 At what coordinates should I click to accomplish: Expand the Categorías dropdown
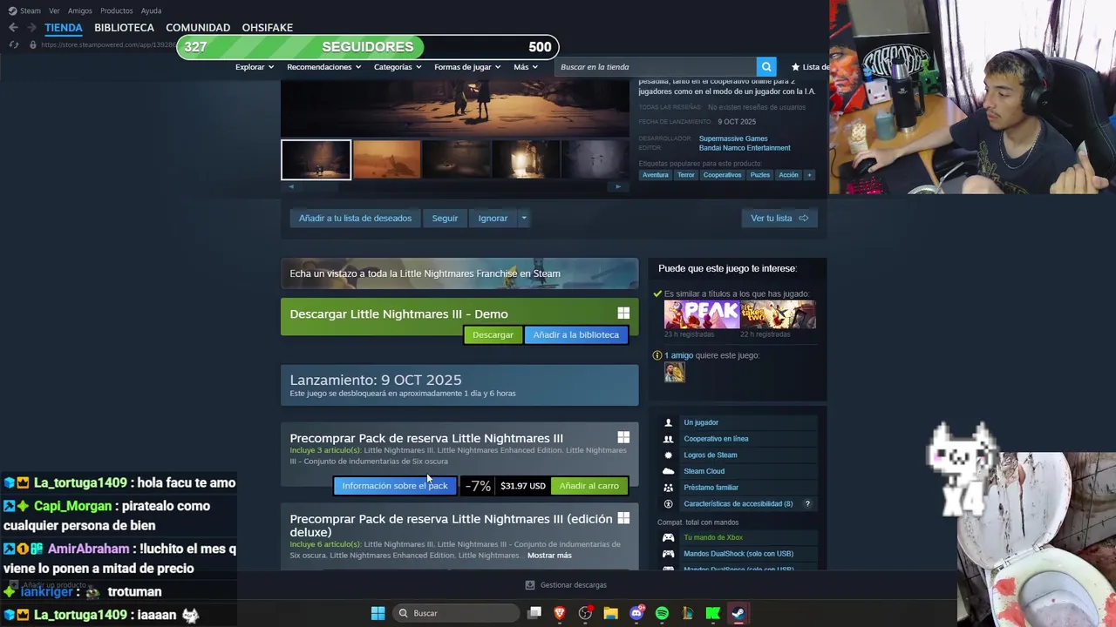point(398,67)
